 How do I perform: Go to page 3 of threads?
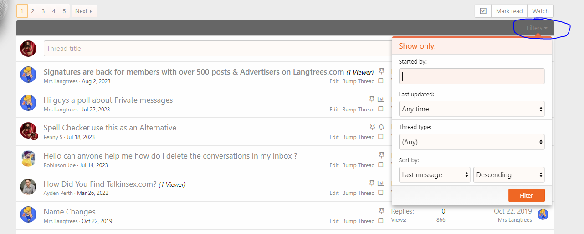point(43,11)
